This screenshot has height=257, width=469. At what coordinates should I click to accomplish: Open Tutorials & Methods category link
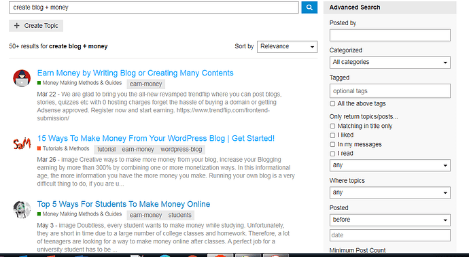pos(63,149)
